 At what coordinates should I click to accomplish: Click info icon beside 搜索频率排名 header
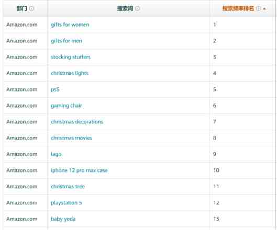[259, 8]
